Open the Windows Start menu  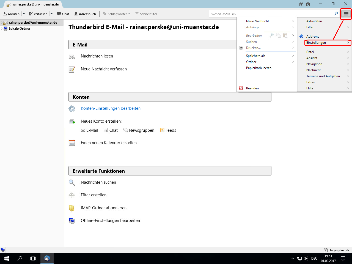click(7, 258)
